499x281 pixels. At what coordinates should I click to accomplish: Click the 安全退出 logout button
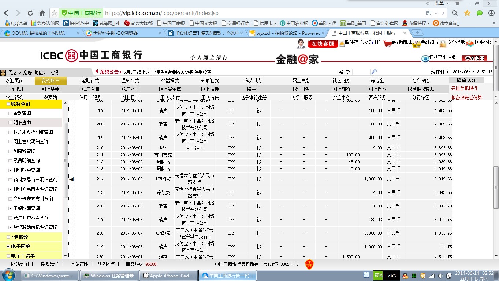click(x=474, y=58)
